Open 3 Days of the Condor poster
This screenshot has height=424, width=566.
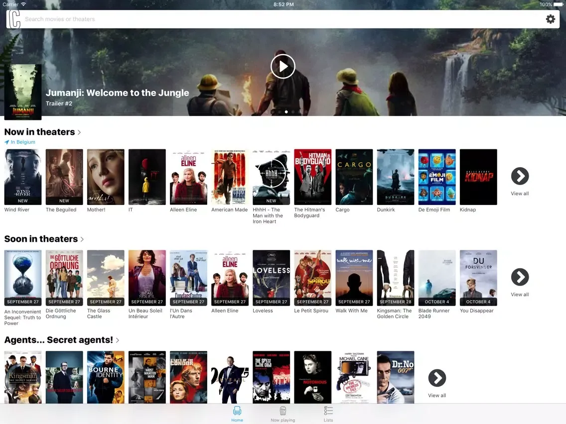pyautogui.click(x=188, y=377)
